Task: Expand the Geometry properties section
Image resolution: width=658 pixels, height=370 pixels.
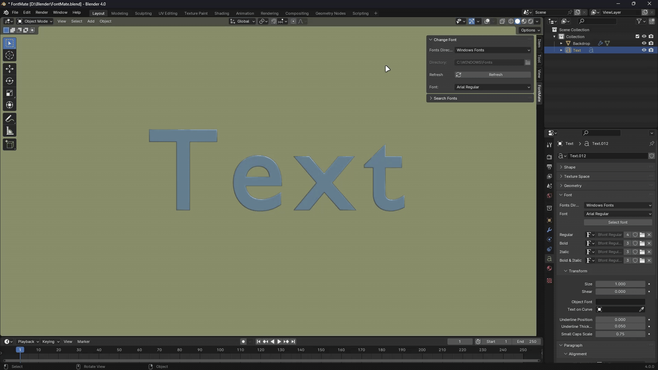Action: coord(573,186)
